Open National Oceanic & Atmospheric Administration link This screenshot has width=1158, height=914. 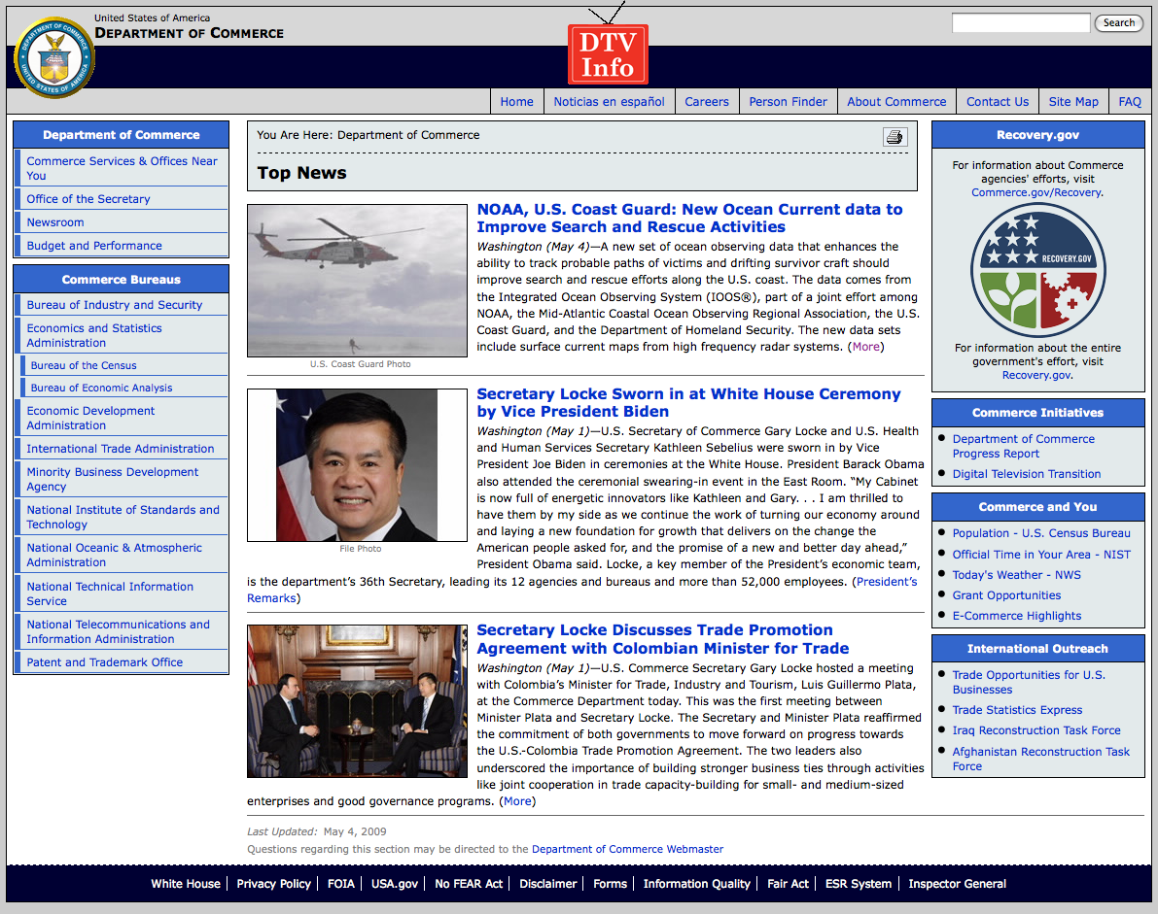(x=115, y=555)
